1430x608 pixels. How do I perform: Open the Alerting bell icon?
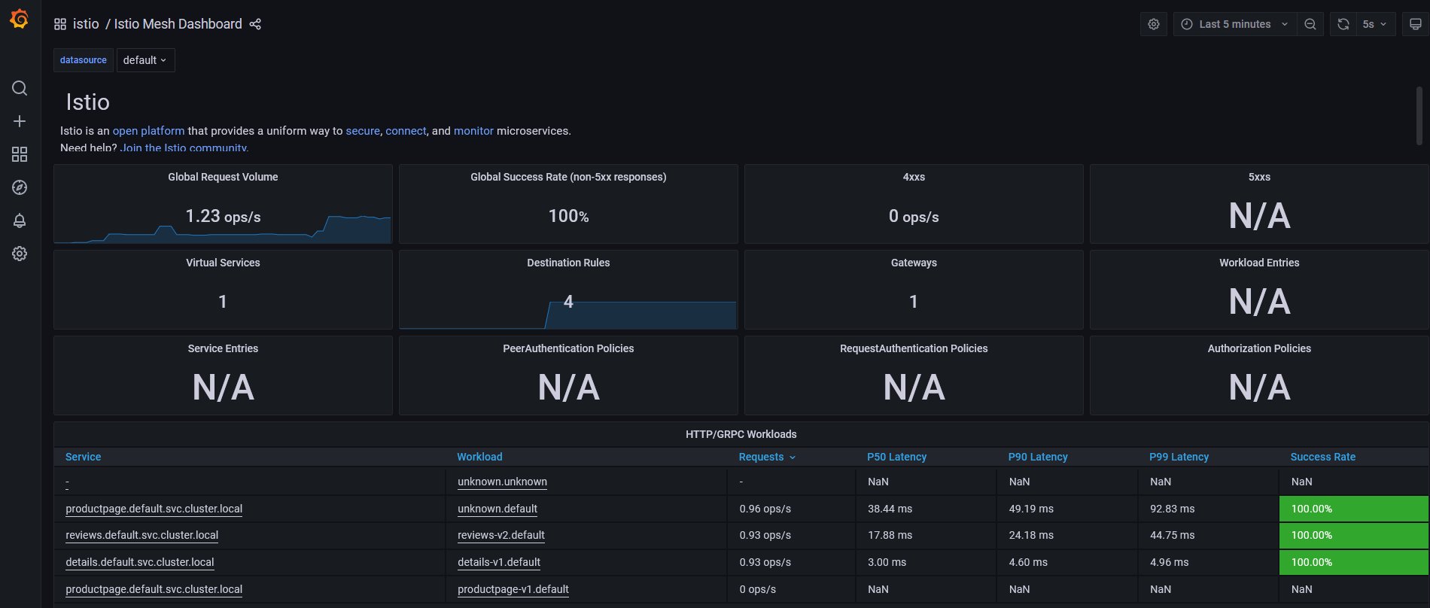click(x=20, y=220)
